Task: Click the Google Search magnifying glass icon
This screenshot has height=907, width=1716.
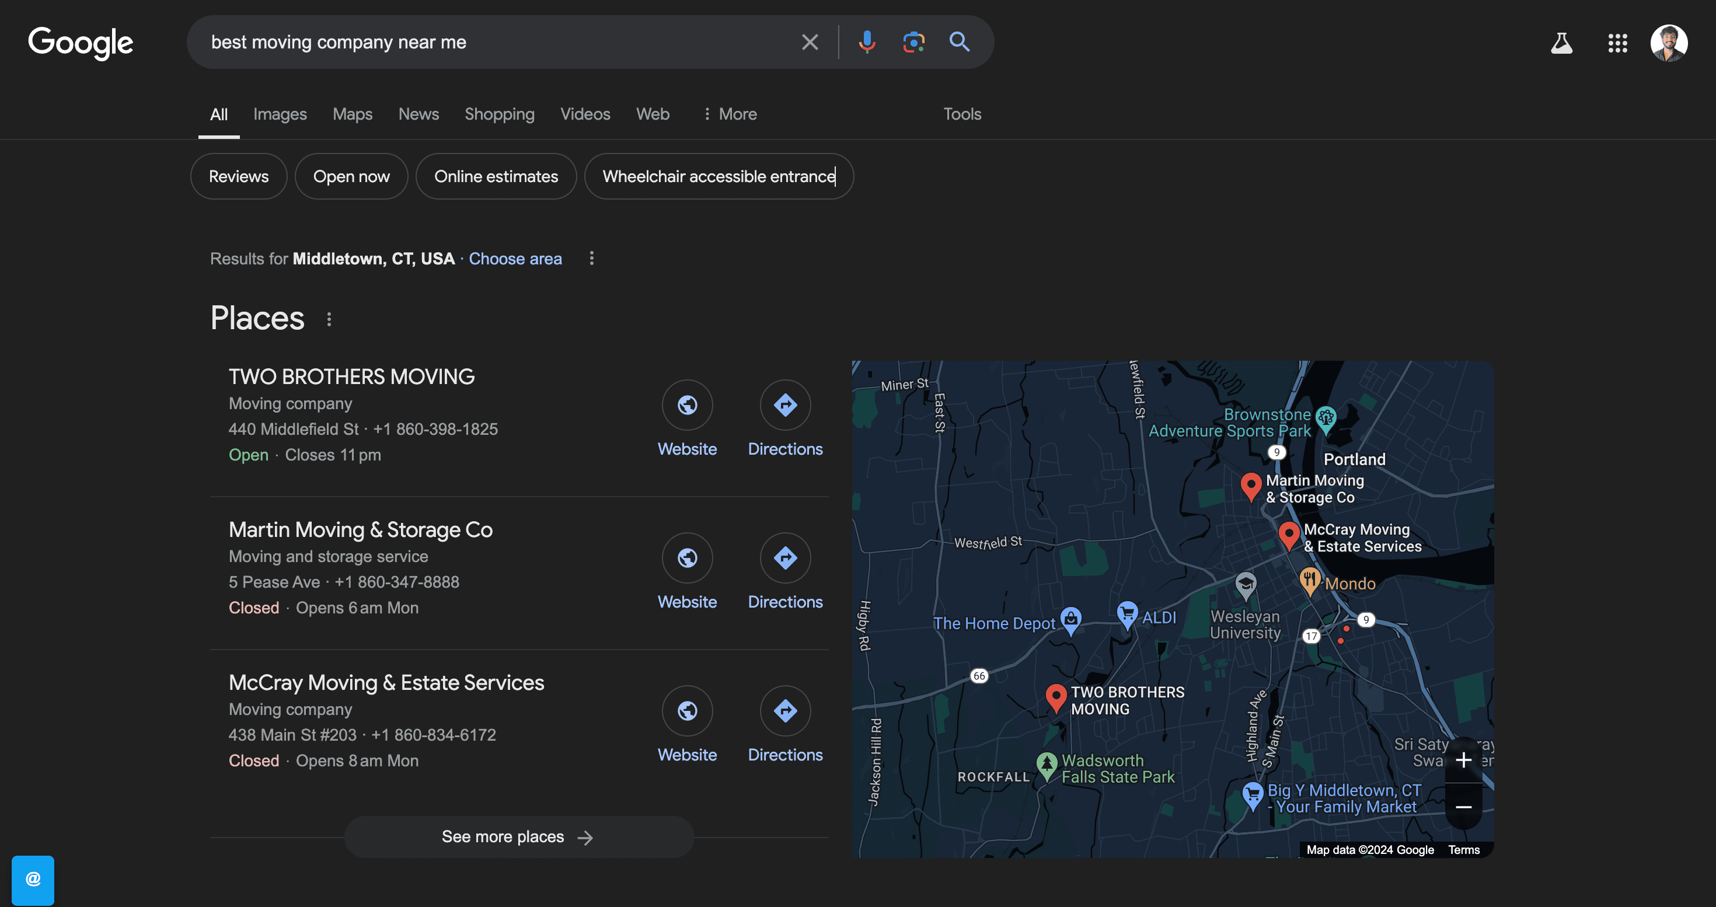Action: [959, 41]
